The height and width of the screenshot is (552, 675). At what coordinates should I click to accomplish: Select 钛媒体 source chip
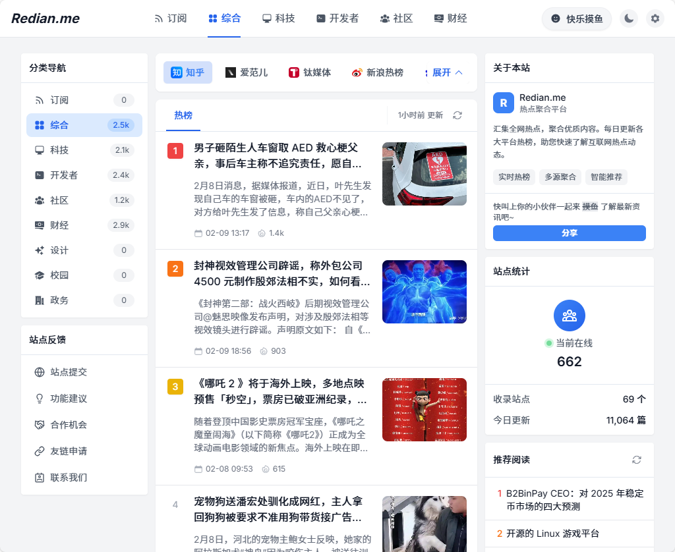tap(310, 72)
